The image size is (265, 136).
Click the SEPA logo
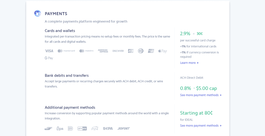(108, 129)
